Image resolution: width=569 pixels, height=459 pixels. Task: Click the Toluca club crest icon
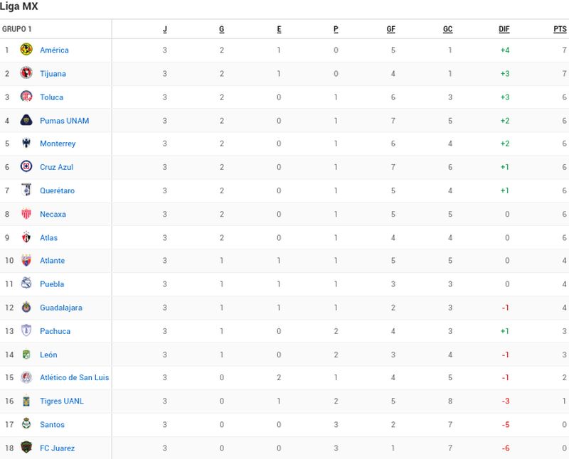[26, 97]
